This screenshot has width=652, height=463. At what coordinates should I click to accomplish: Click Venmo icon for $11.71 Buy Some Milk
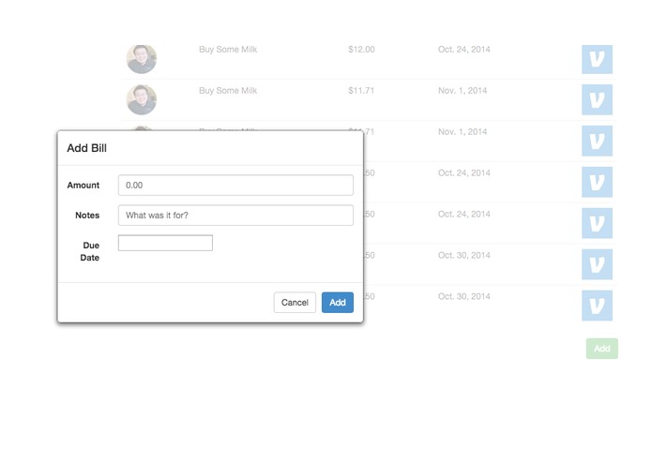pos(597,99)
